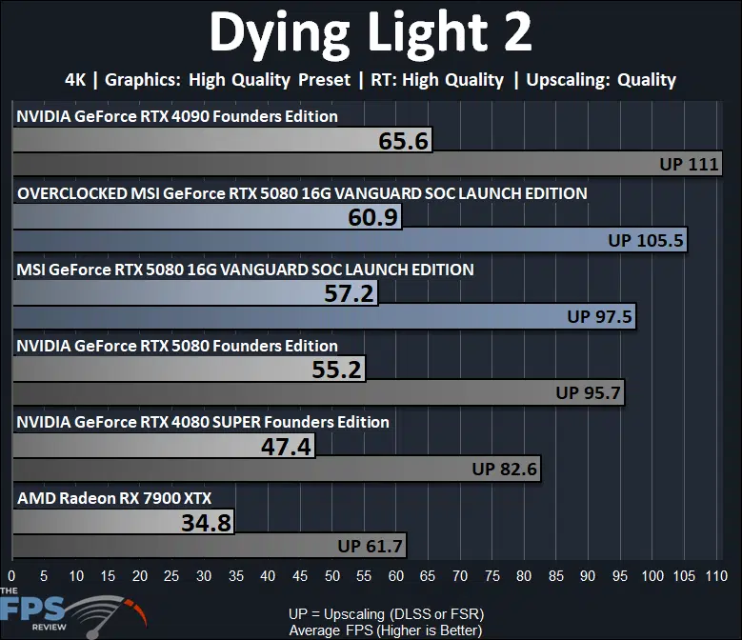
Task: Click the 110 tick on the x-axis
Action: tap(716, 575)
